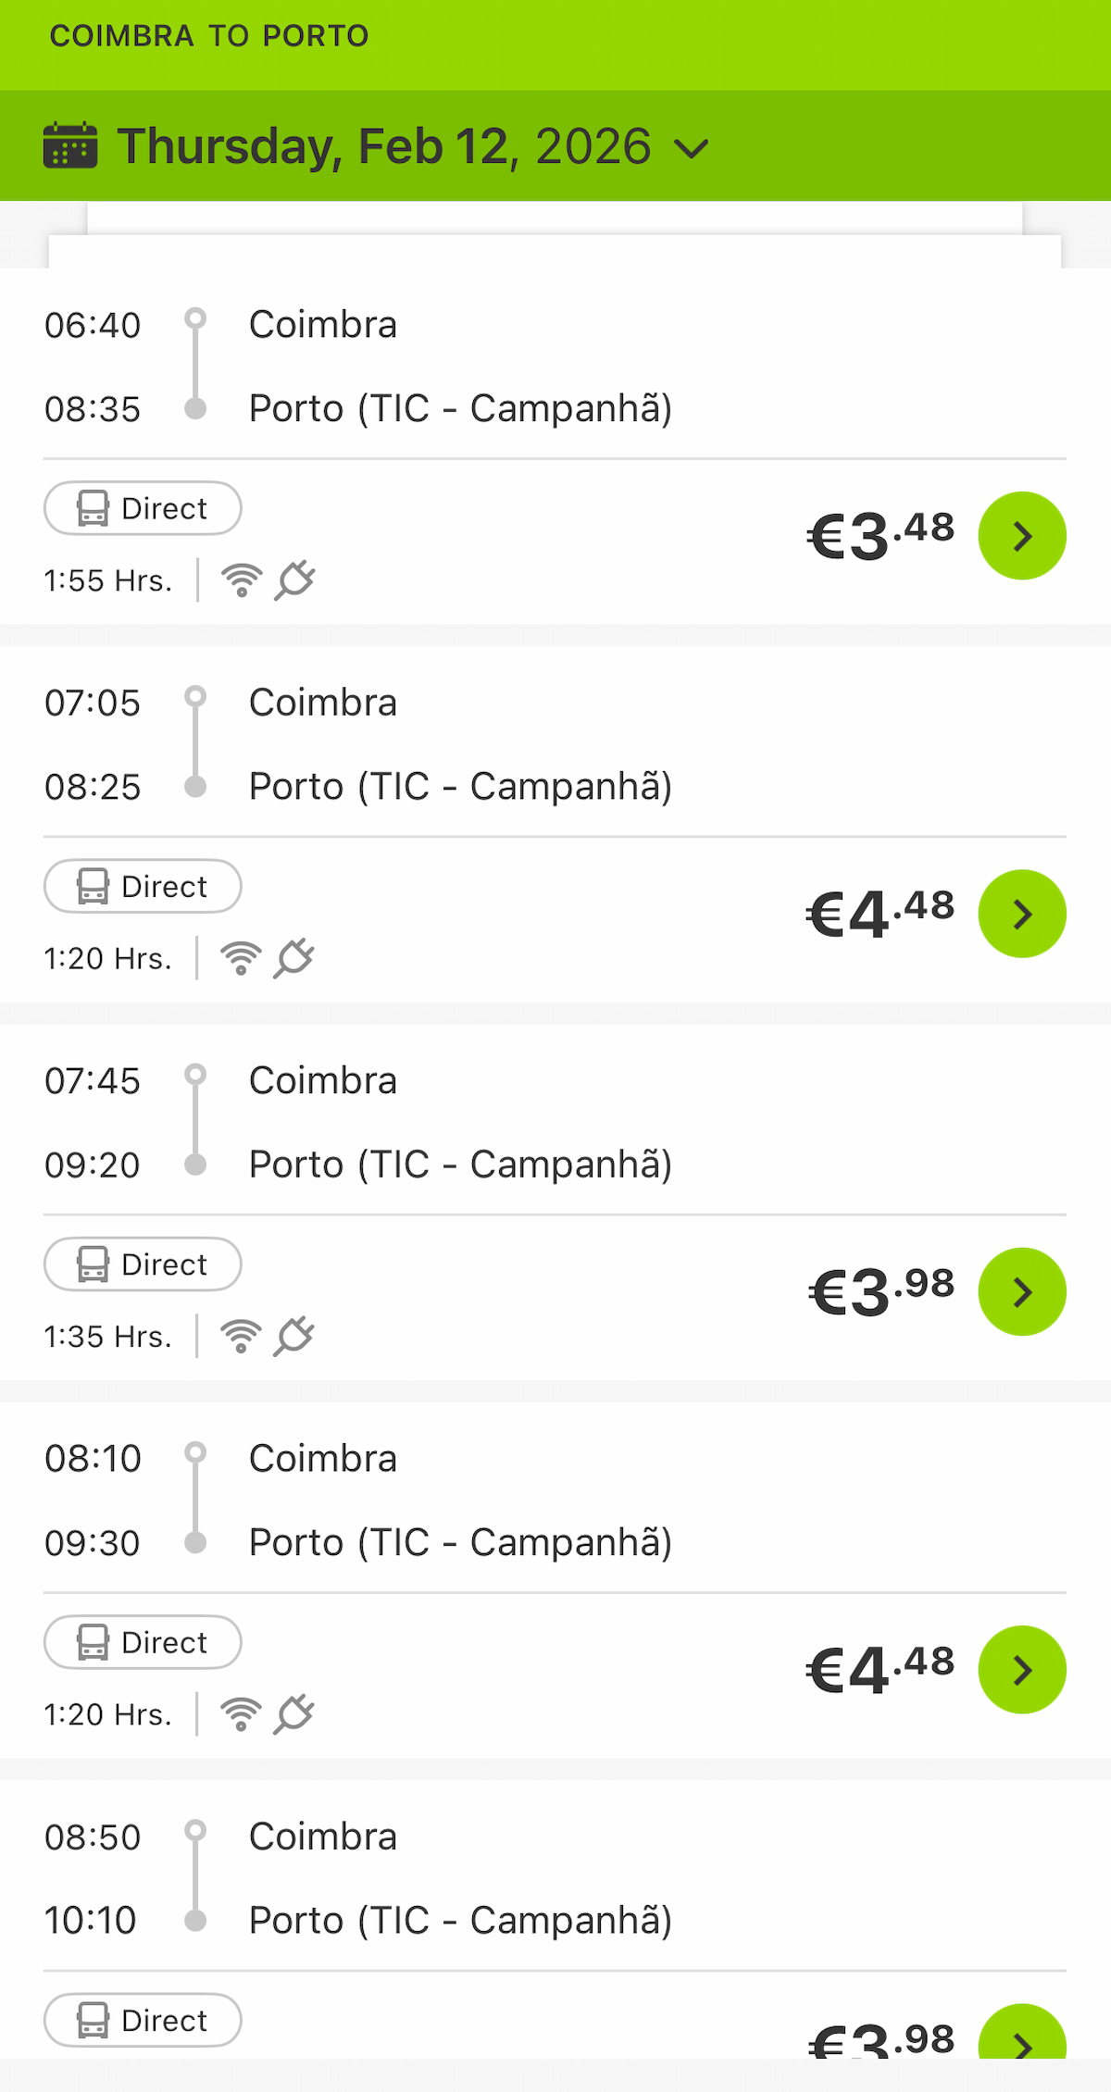
Task: Click the Direct badge on 06:40 trip
Action: coord(143,508)
